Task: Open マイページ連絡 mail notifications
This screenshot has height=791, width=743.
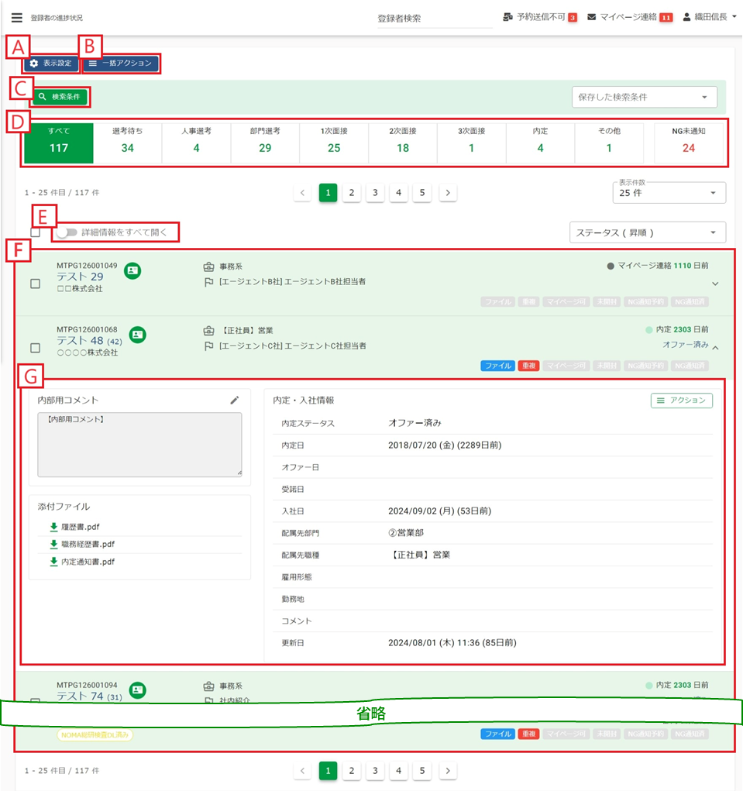Action: 592,17
